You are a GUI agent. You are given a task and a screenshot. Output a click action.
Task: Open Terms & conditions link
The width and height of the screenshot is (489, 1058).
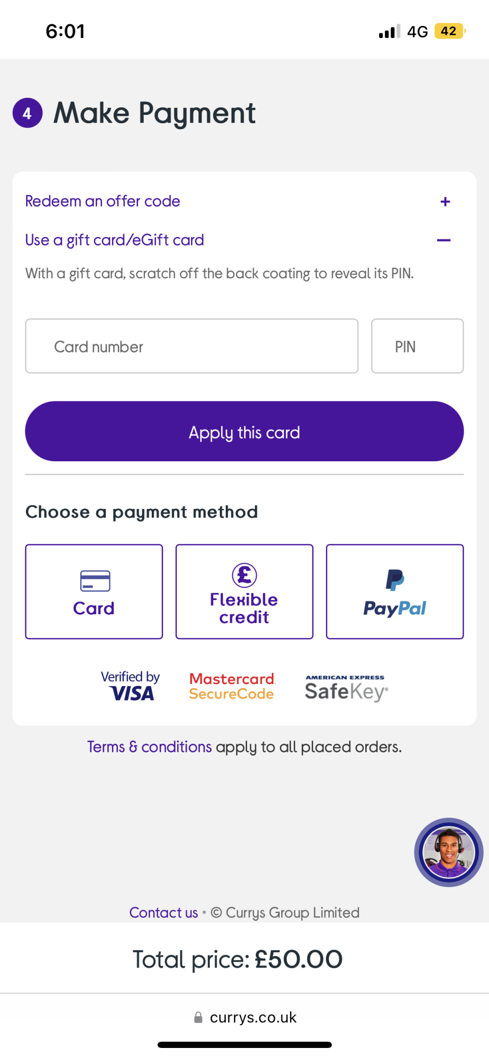click(149, 747)
